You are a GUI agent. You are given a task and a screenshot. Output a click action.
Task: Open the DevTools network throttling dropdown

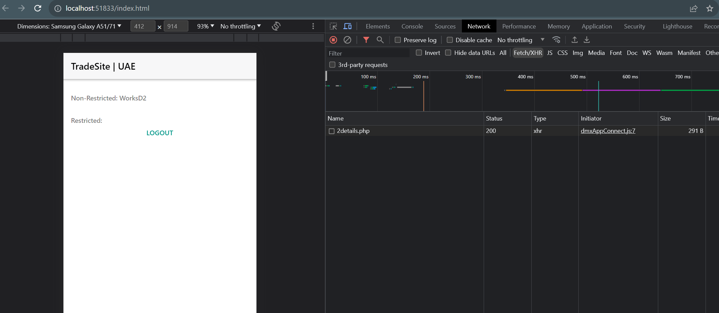coord(521,40)
